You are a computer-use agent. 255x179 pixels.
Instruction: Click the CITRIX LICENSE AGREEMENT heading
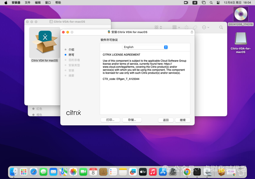click(121, 55)
